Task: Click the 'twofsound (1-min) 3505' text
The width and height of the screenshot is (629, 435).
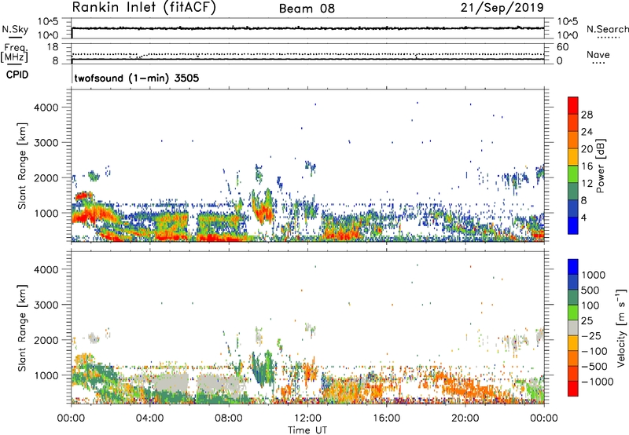Action: [x=136, y=78]
